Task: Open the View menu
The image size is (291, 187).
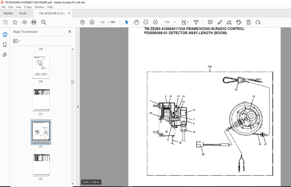Action: coord(19,7)
